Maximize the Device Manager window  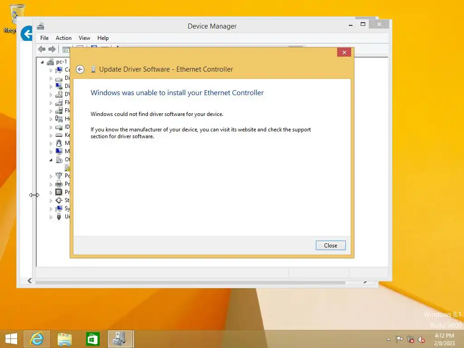coord(363,24)
